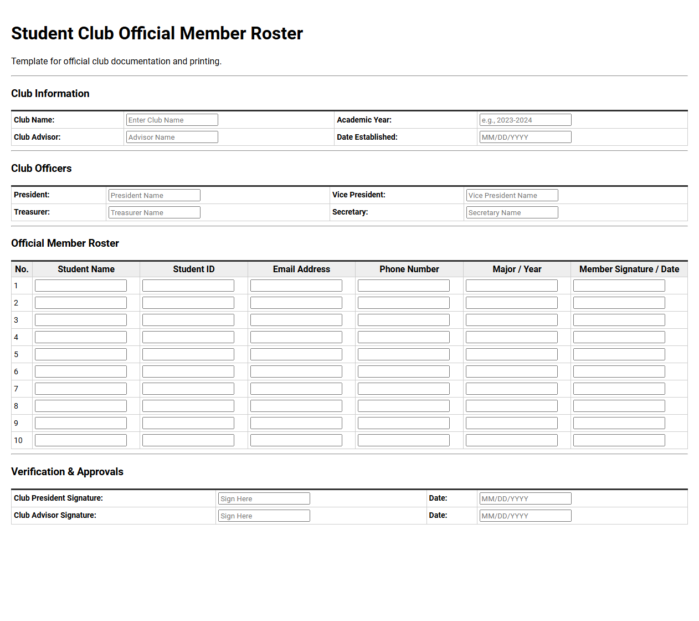Click Student Name field in row 2

point(81,303)
